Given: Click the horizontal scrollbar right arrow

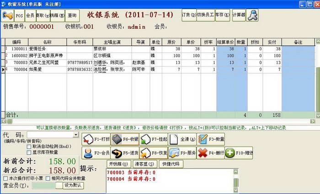Looking at the screenshot, I should 312,121.
